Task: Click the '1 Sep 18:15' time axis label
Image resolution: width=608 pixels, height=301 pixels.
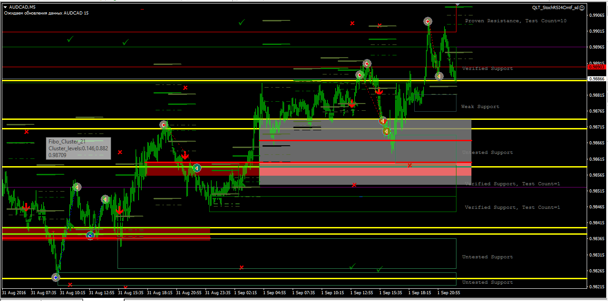Action: pyautogui.click(x=420, y=293)
